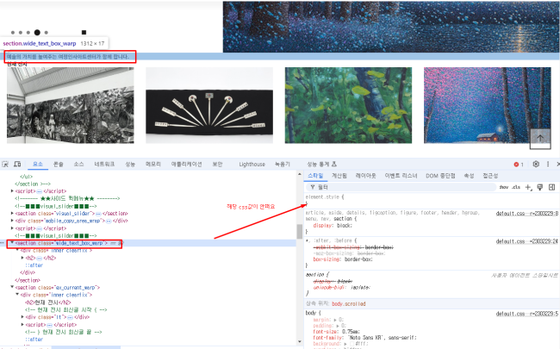
Task: Expand body padding shorthand triangle
Action: coord(338,326)
